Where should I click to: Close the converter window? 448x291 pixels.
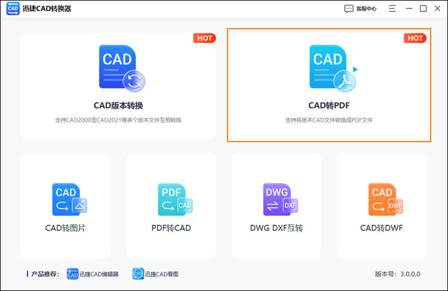click(437, 8)
